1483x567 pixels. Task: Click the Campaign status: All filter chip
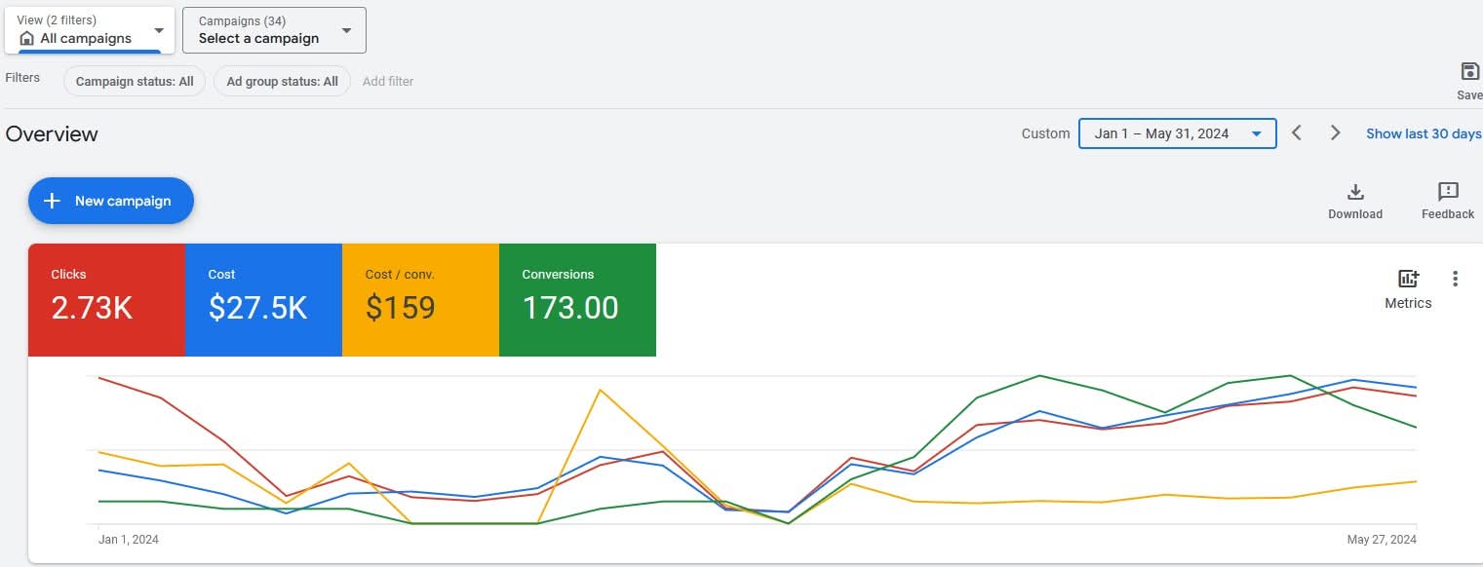point(135,82)
